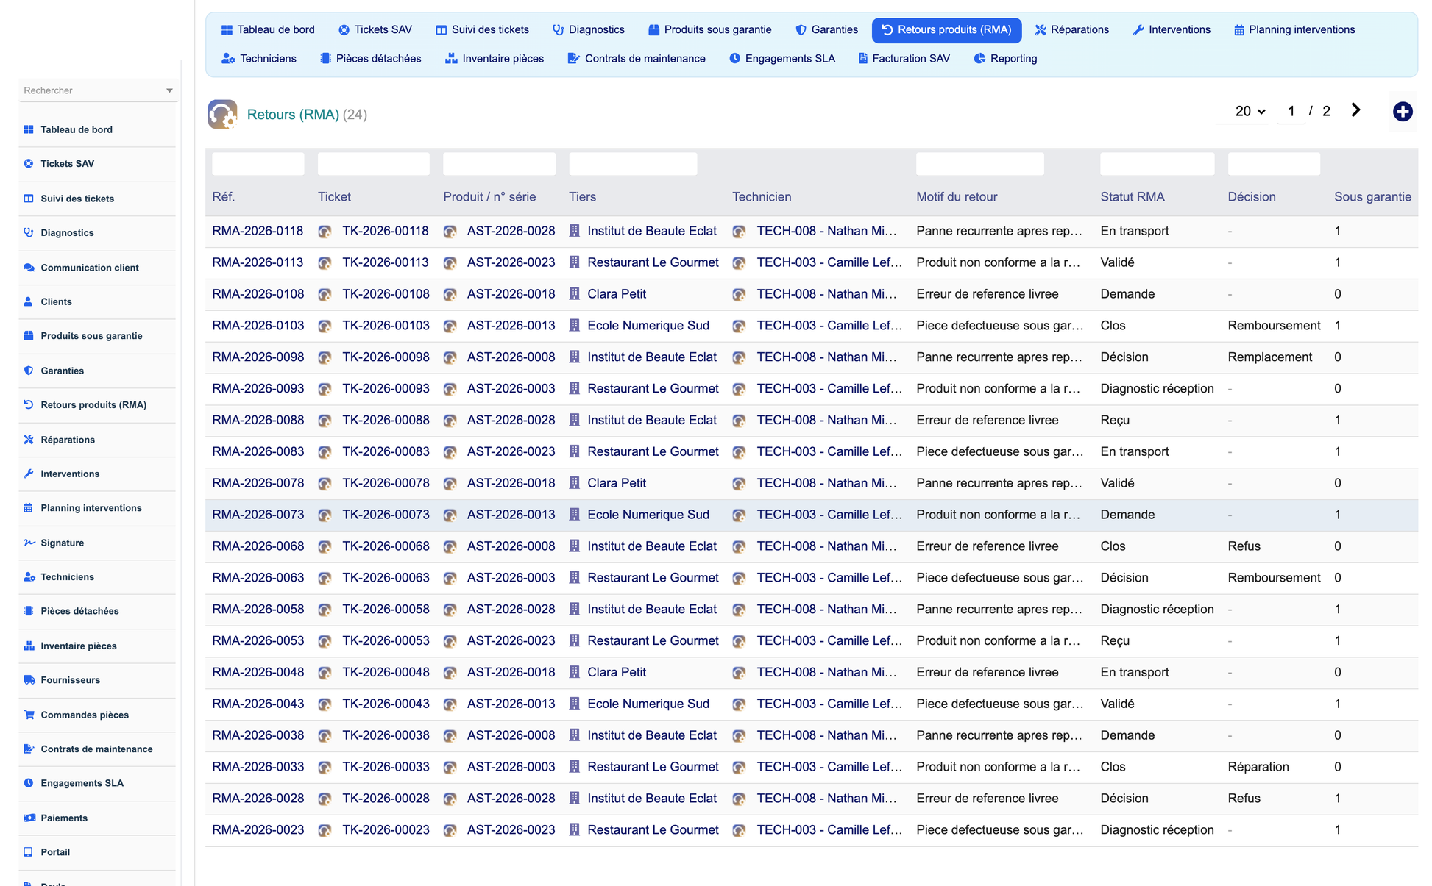Click Réparation decision in RMA-2026-0033 row
1432x886 pixels.
coord(1258,767)
